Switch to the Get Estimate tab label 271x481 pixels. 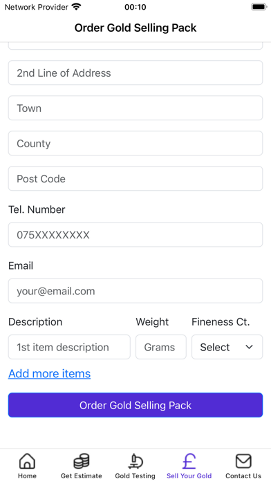pos(82,475)
